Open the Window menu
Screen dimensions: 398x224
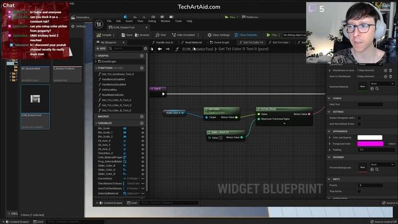[x=165, y=21]
